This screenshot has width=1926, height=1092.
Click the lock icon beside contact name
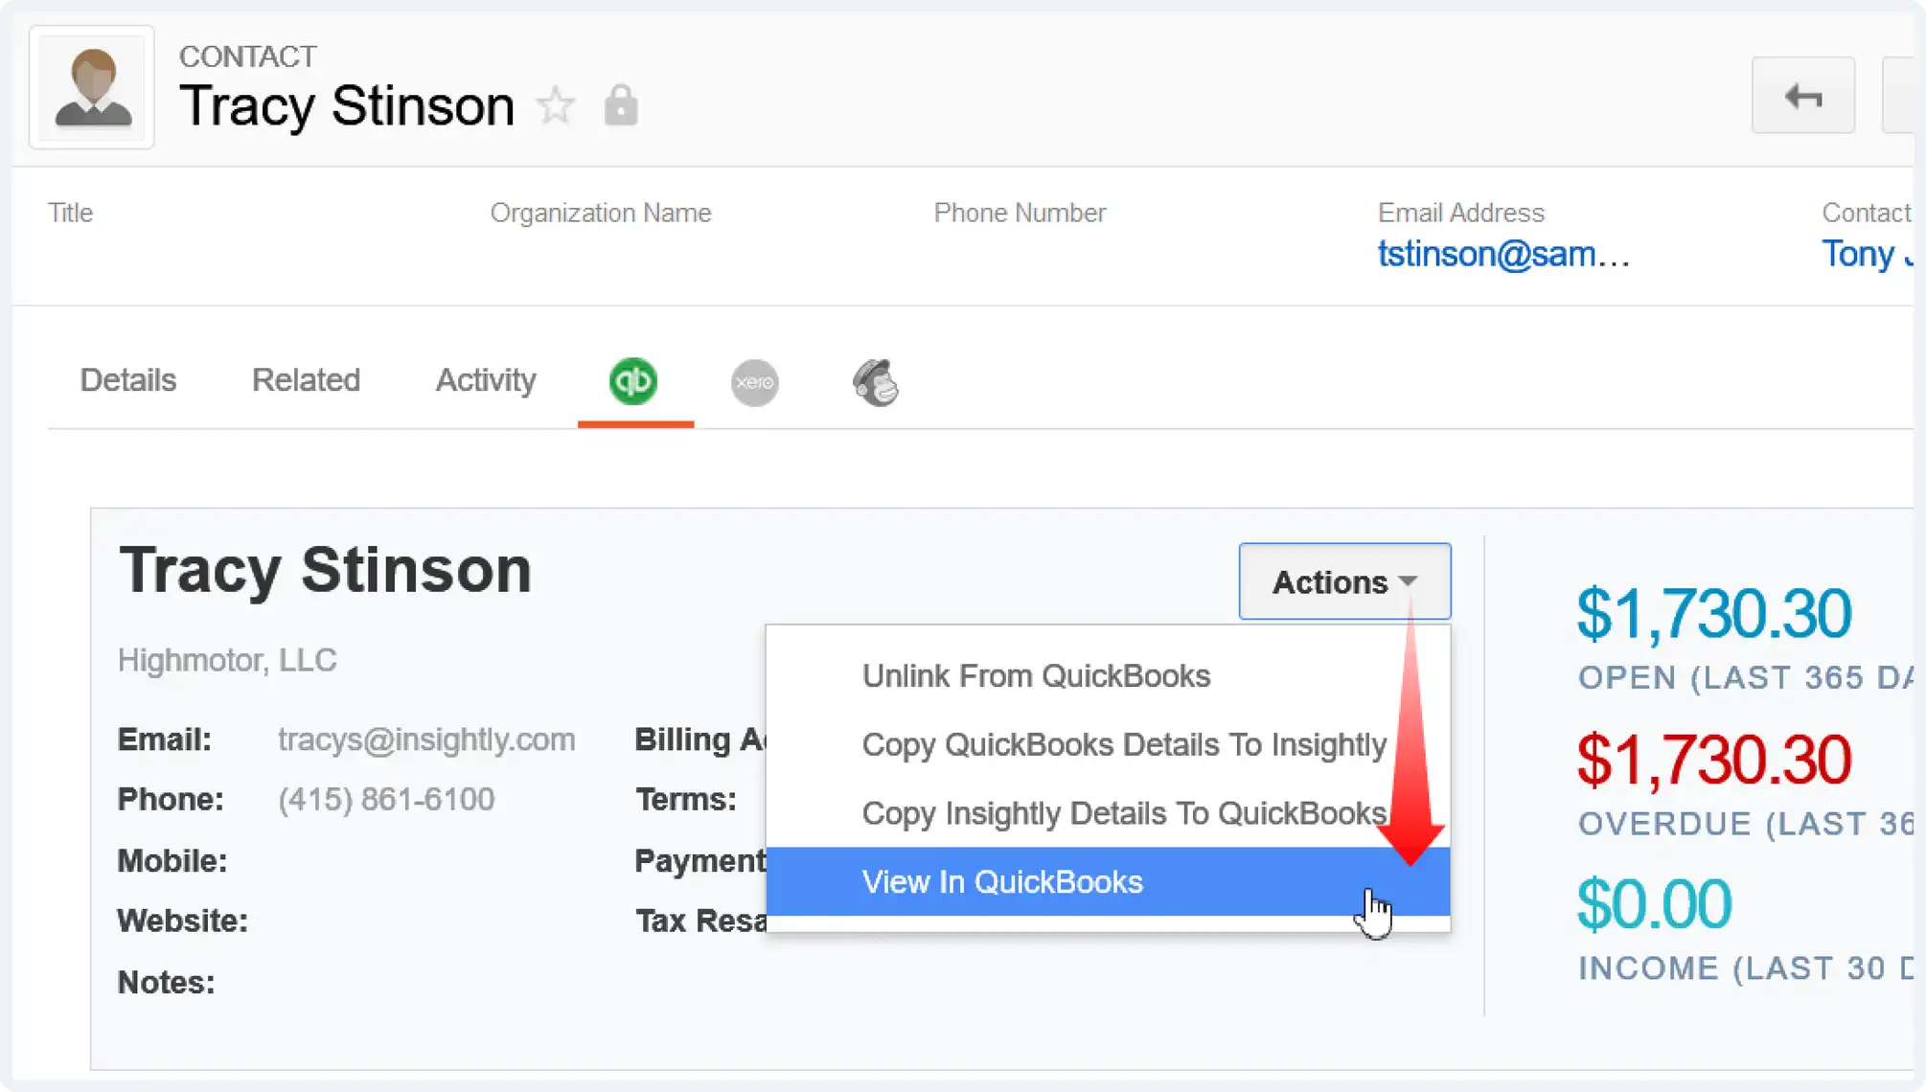621,105
